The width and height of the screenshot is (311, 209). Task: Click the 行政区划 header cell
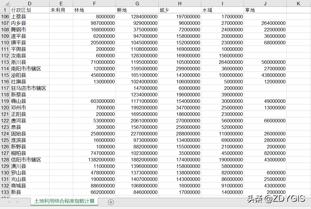coord(30,10)
